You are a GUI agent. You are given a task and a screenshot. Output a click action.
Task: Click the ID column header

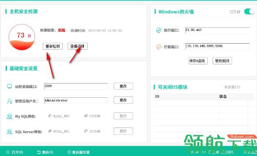point(157,97)
